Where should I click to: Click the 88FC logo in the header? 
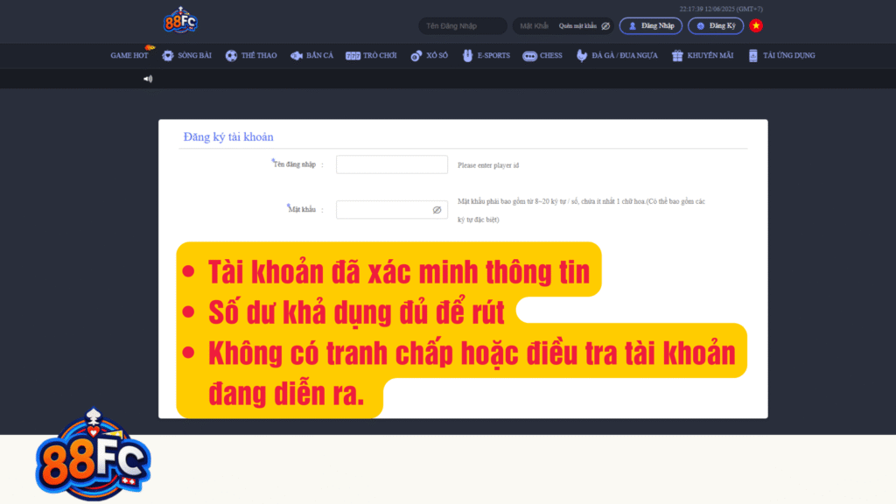point(178,22)
